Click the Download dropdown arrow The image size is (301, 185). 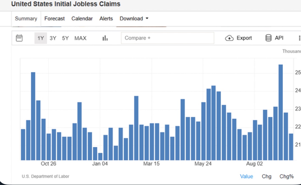[x=147, y=19]
